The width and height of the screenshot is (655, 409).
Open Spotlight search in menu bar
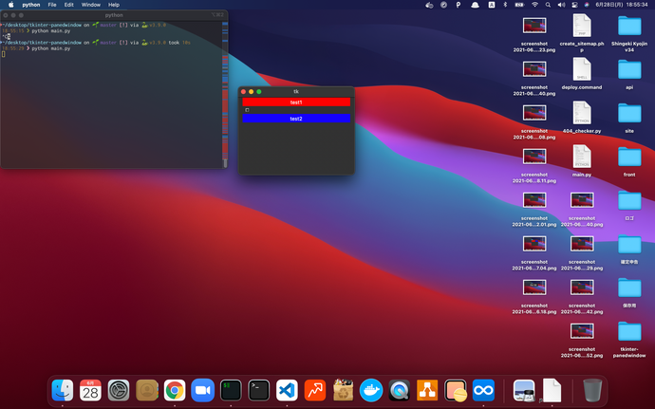tap(548, 5)
